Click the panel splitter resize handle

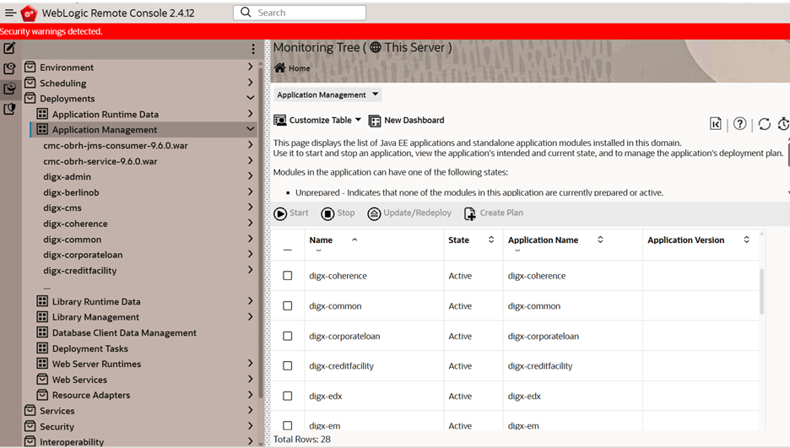(x=267, y=243)
